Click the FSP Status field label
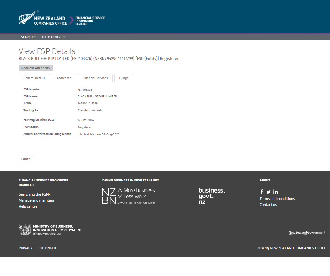Viewport: 330px width, 276px height. (31, 127)
